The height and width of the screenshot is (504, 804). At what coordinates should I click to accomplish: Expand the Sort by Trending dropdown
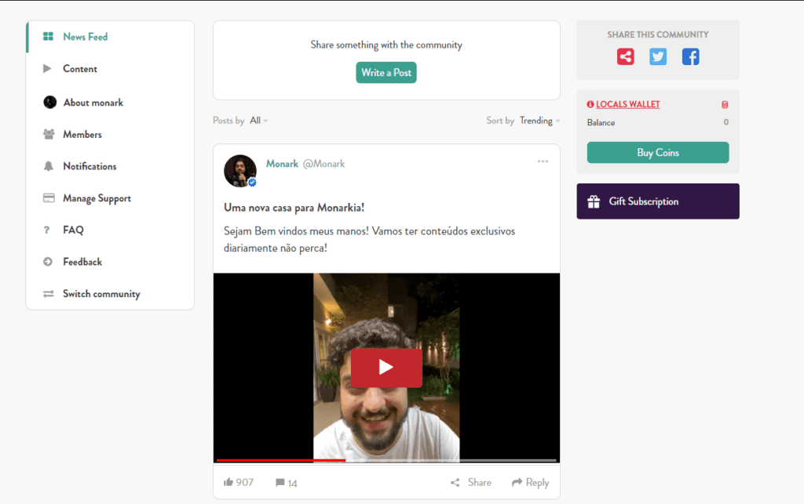[539, 121]
